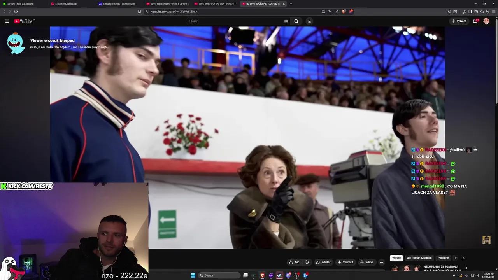This screenshot has width=498, height=280.
Task: Open media control music note icon
Action: point(465,12)
